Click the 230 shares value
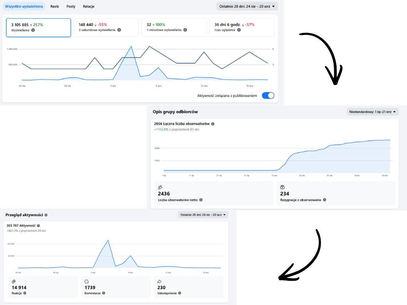Image resolution: width=407 pixels, height=305 pixels. 161,288
